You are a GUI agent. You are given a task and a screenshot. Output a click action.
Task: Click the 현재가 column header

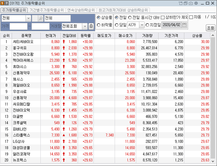point(51,36)
